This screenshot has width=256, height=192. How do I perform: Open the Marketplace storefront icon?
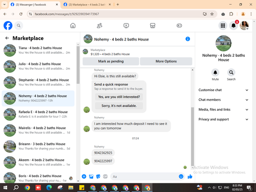pyautogui.click(x=153, y=26)
